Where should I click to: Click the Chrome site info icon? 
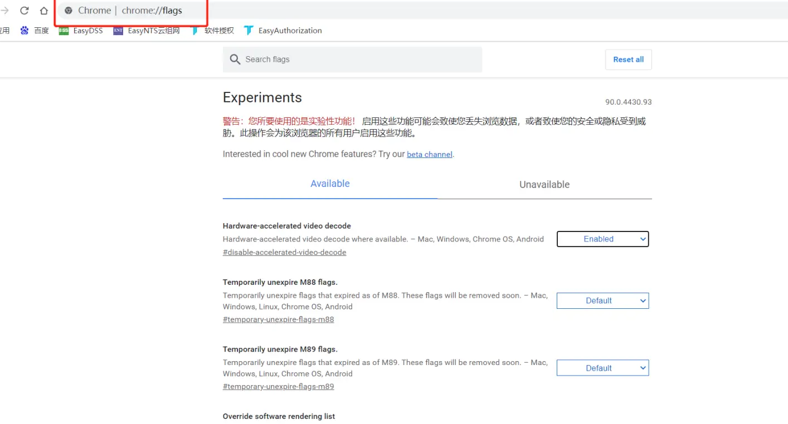[x=69, y=11]
